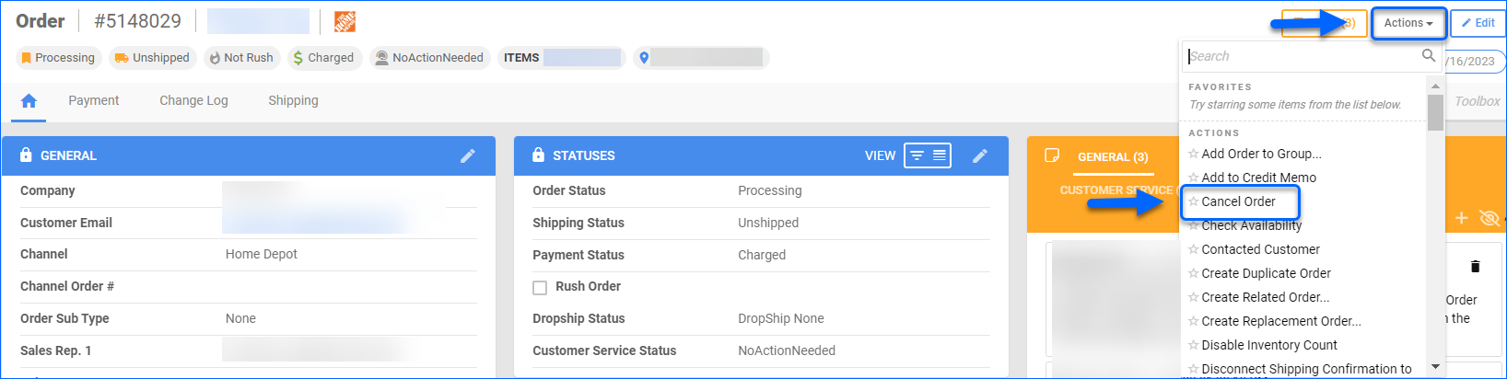Tick the Rush Order checkbox
This screenshot has height=379, width=1507.
[x=540, y=287]
